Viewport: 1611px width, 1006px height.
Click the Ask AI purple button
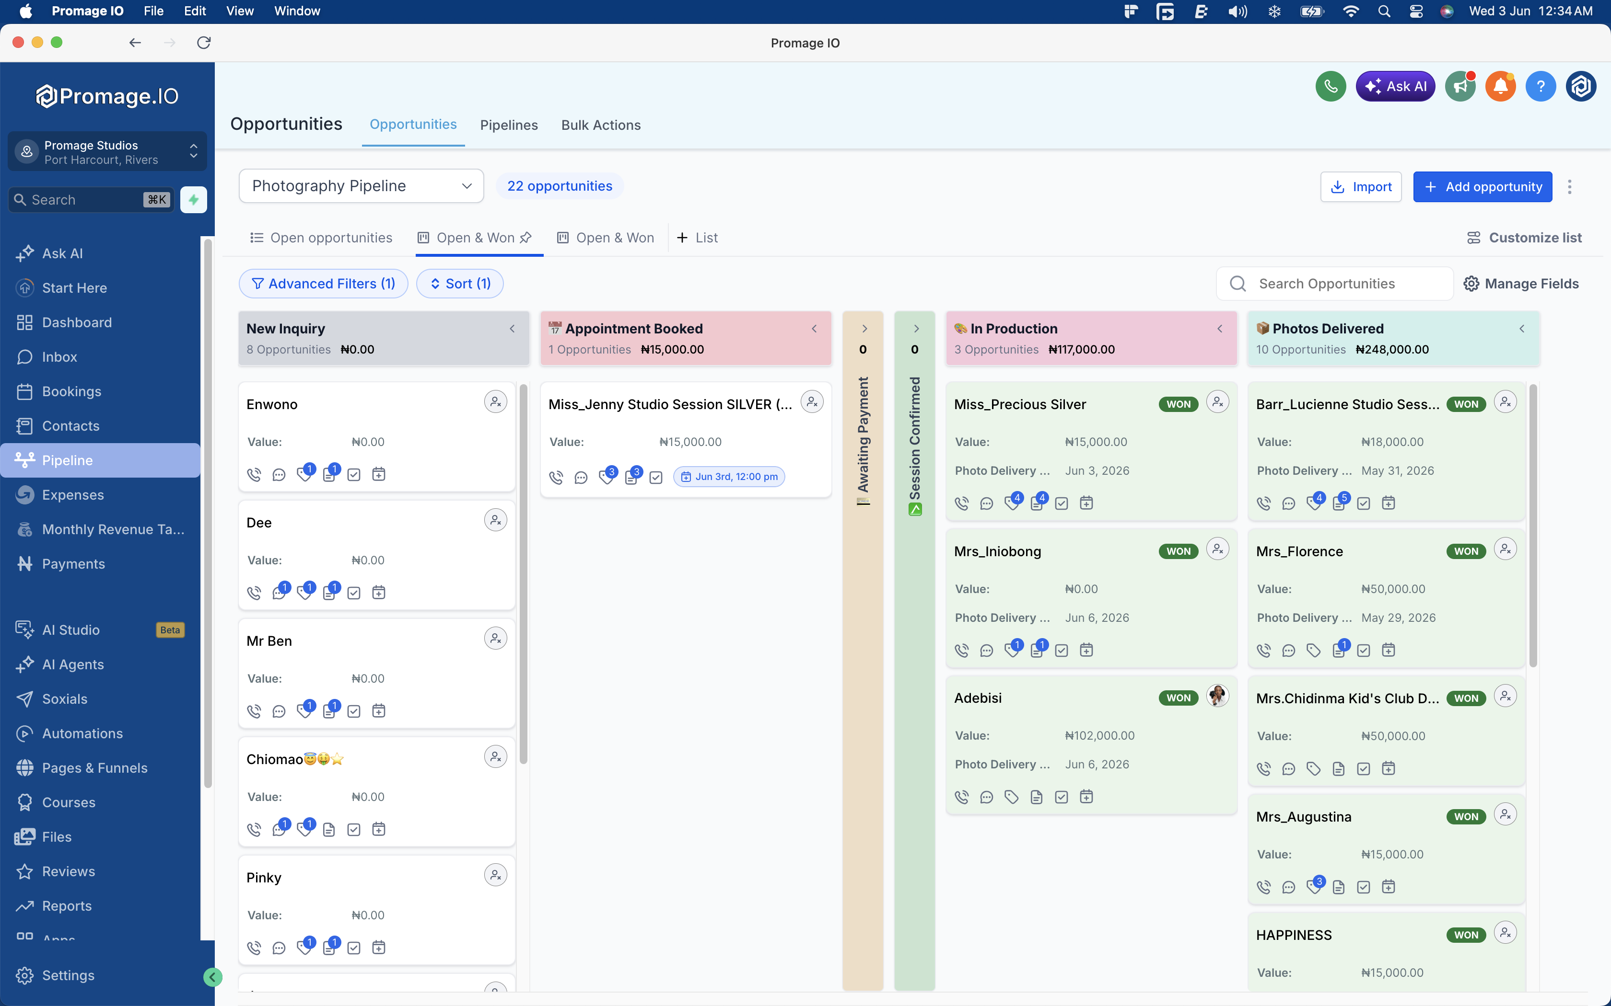1395,87
